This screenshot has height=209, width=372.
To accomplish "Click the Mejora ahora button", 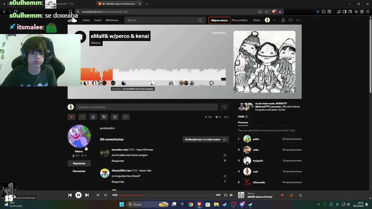I will pos(219,20).
